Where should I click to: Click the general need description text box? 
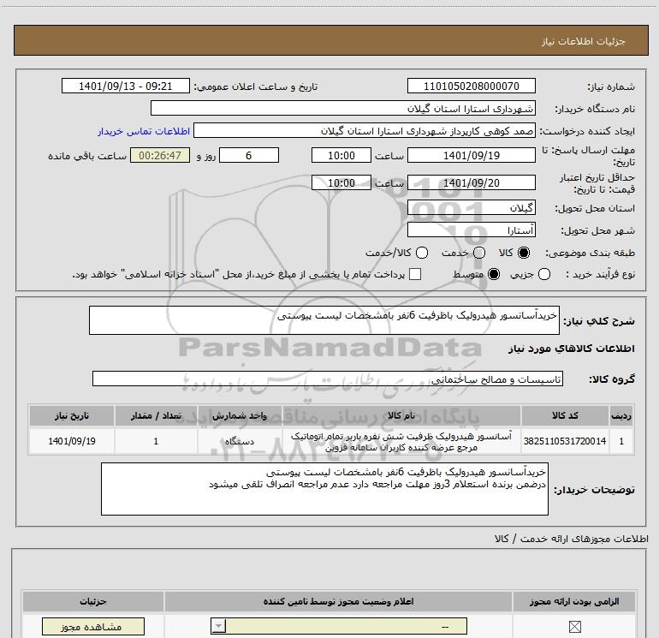[324, 320]
